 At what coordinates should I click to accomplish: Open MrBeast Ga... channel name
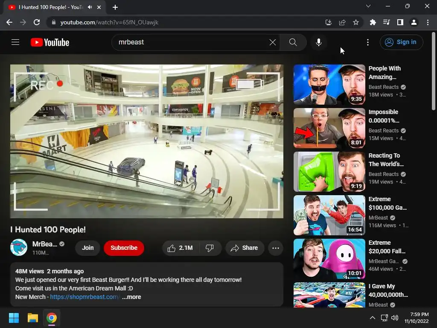click(384, 261)
